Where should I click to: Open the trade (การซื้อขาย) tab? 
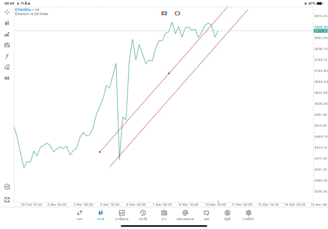pos(121,215)
